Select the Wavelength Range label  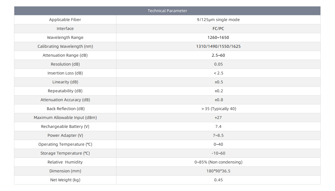click(x=65, y=37)
